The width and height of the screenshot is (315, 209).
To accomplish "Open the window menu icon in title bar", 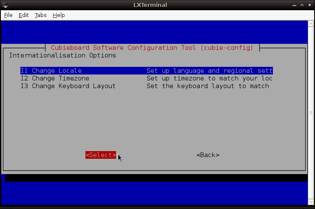I will [5, 5].
